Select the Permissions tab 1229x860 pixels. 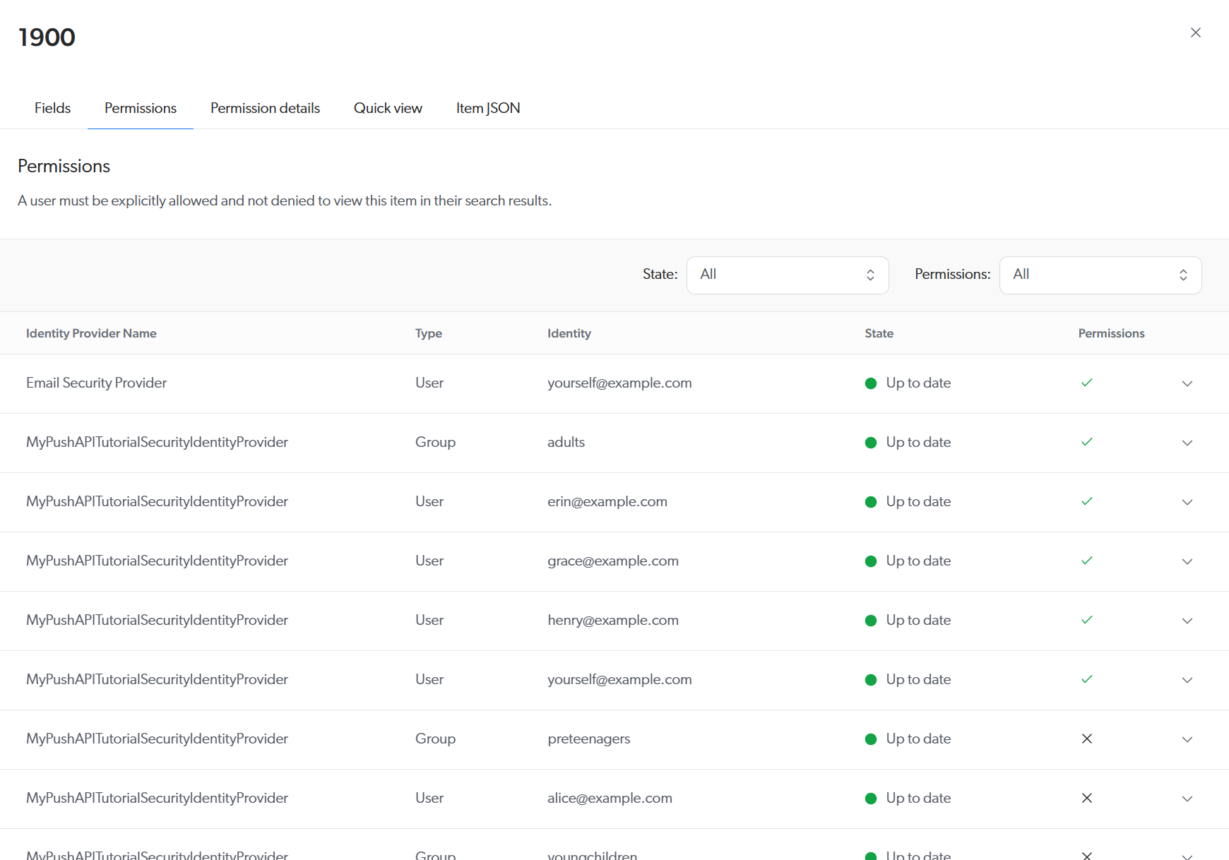click(x=141, y=108)
